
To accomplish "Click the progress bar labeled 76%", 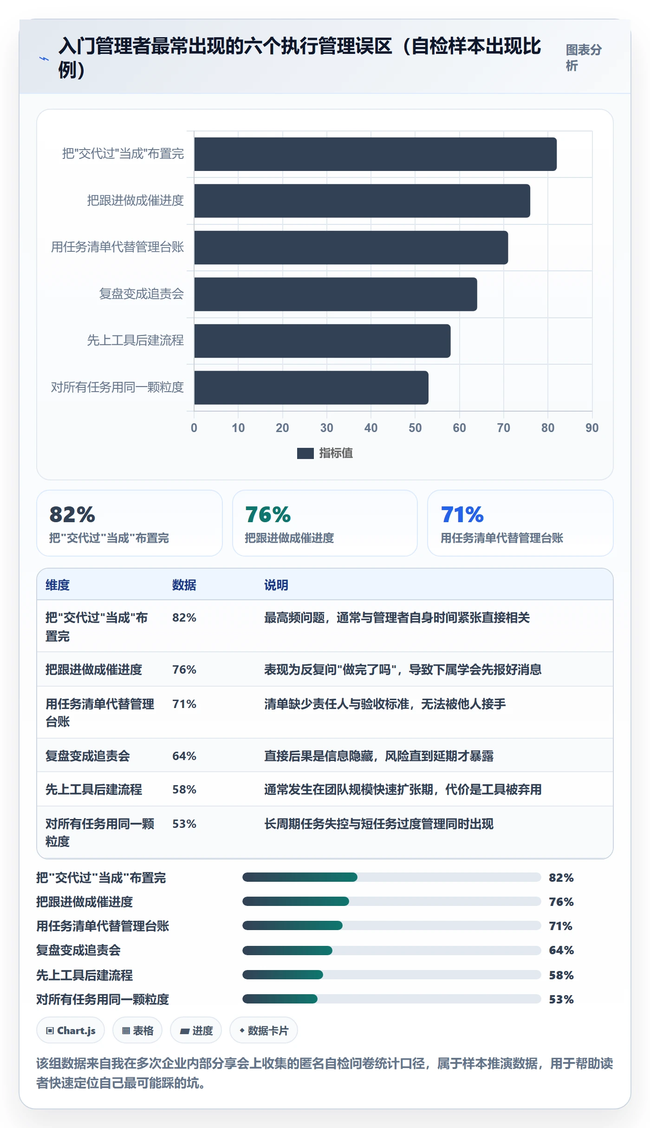I will pyautogui.click(x=392, y=901).
